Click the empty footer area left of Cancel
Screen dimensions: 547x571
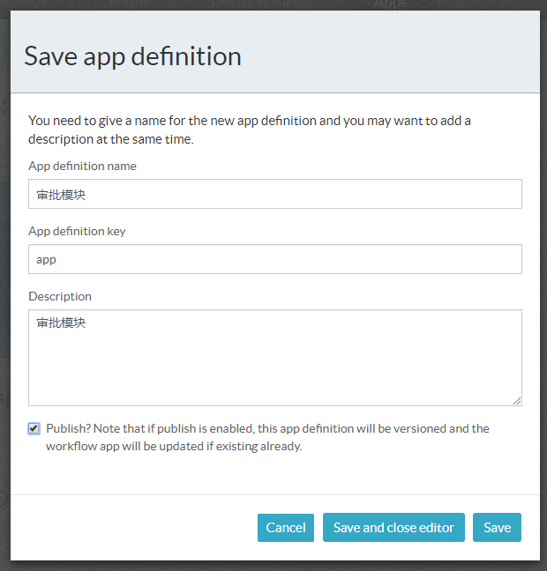point(132,527)
